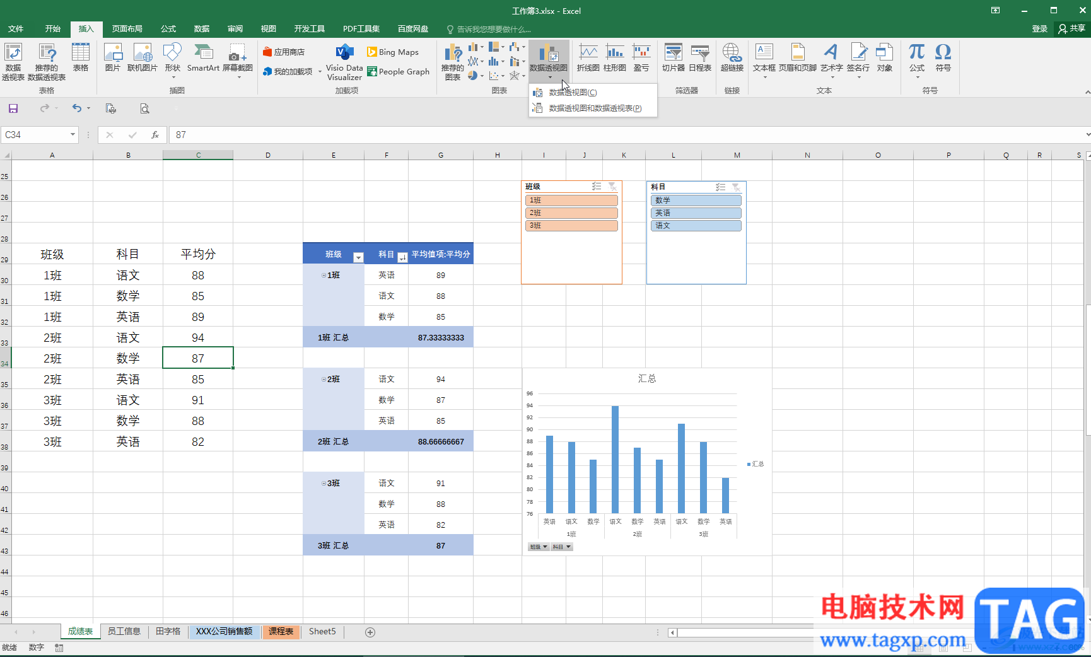The image size is (1091, 657).
Task: Insert Pictures icon
Action: coord(113,57)
